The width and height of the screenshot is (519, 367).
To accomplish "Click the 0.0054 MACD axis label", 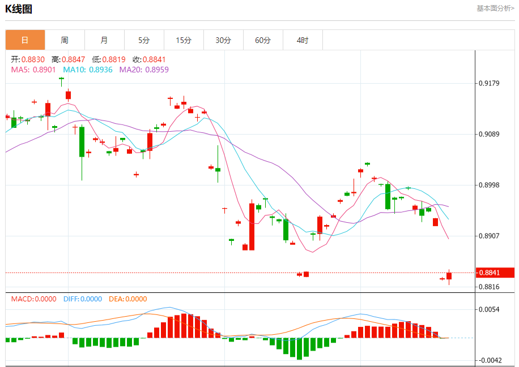I will 489,309.
